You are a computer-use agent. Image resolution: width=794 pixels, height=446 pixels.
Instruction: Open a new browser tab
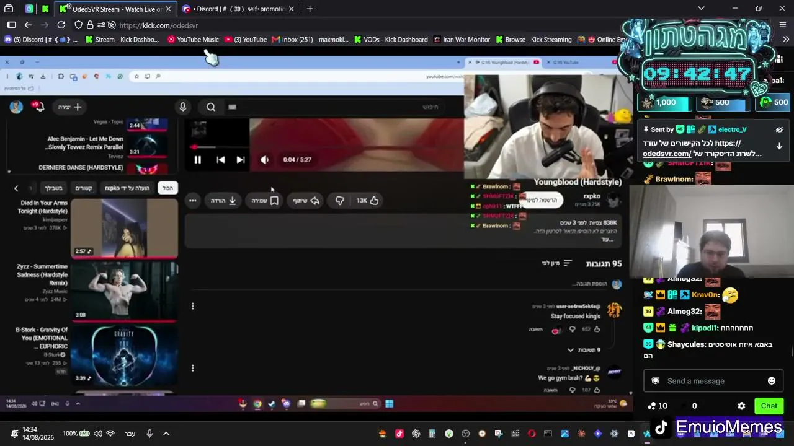click(x=310, y=9)
